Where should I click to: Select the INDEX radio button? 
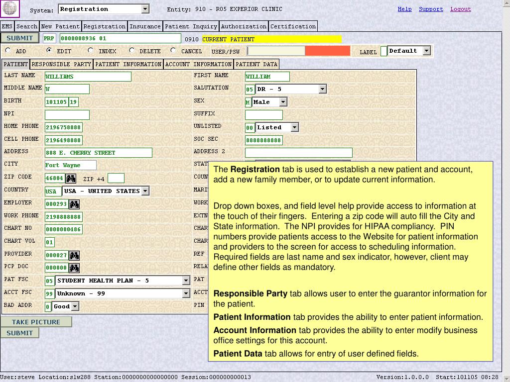(91, 50)
